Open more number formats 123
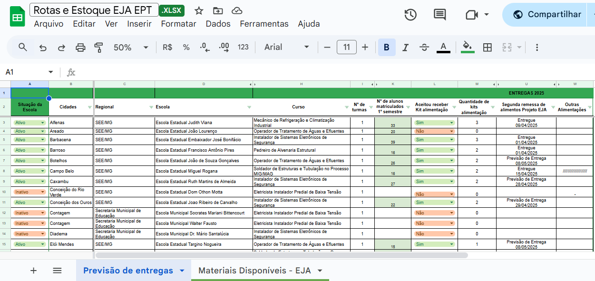 pyautogui.click(x=243, y=47)
